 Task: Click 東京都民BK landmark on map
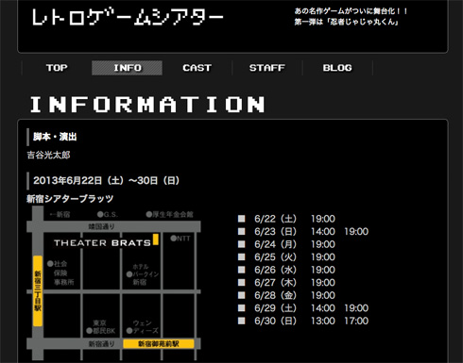101,327
